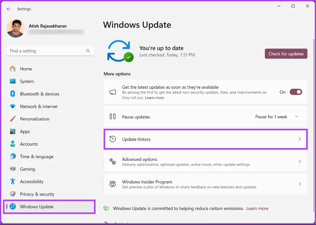Image resolution: width=316 pixels, height=225 pixels.
Task: Click the Gaming controller icon
Action: click(13, 169)
